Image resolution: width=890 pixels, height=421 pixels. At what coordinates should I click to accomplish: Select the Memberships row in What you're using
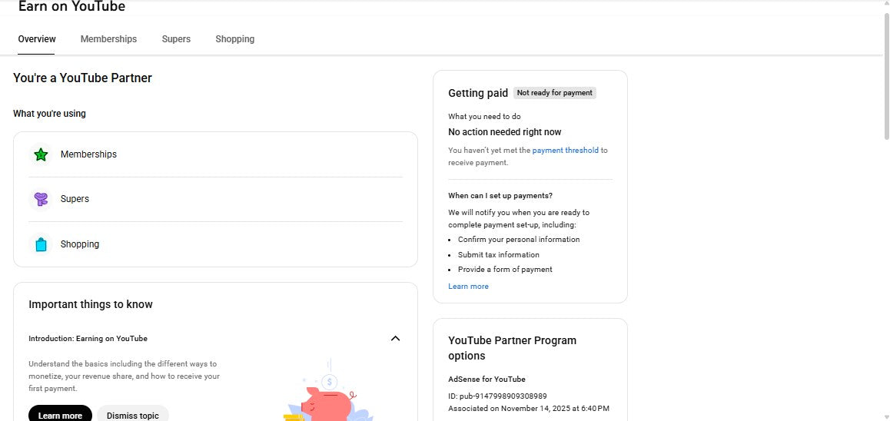(x=216, y=154)
